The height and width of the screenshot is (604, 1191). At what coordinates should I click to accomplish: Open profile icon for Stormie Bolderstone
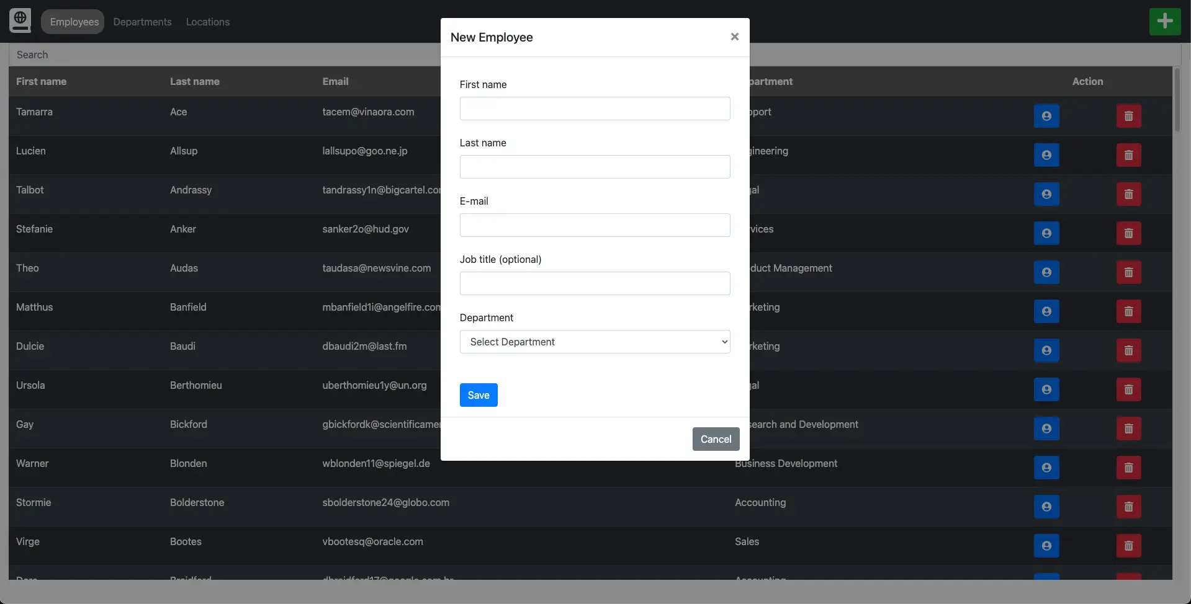pyautogui.click(x=1046, y=507)
